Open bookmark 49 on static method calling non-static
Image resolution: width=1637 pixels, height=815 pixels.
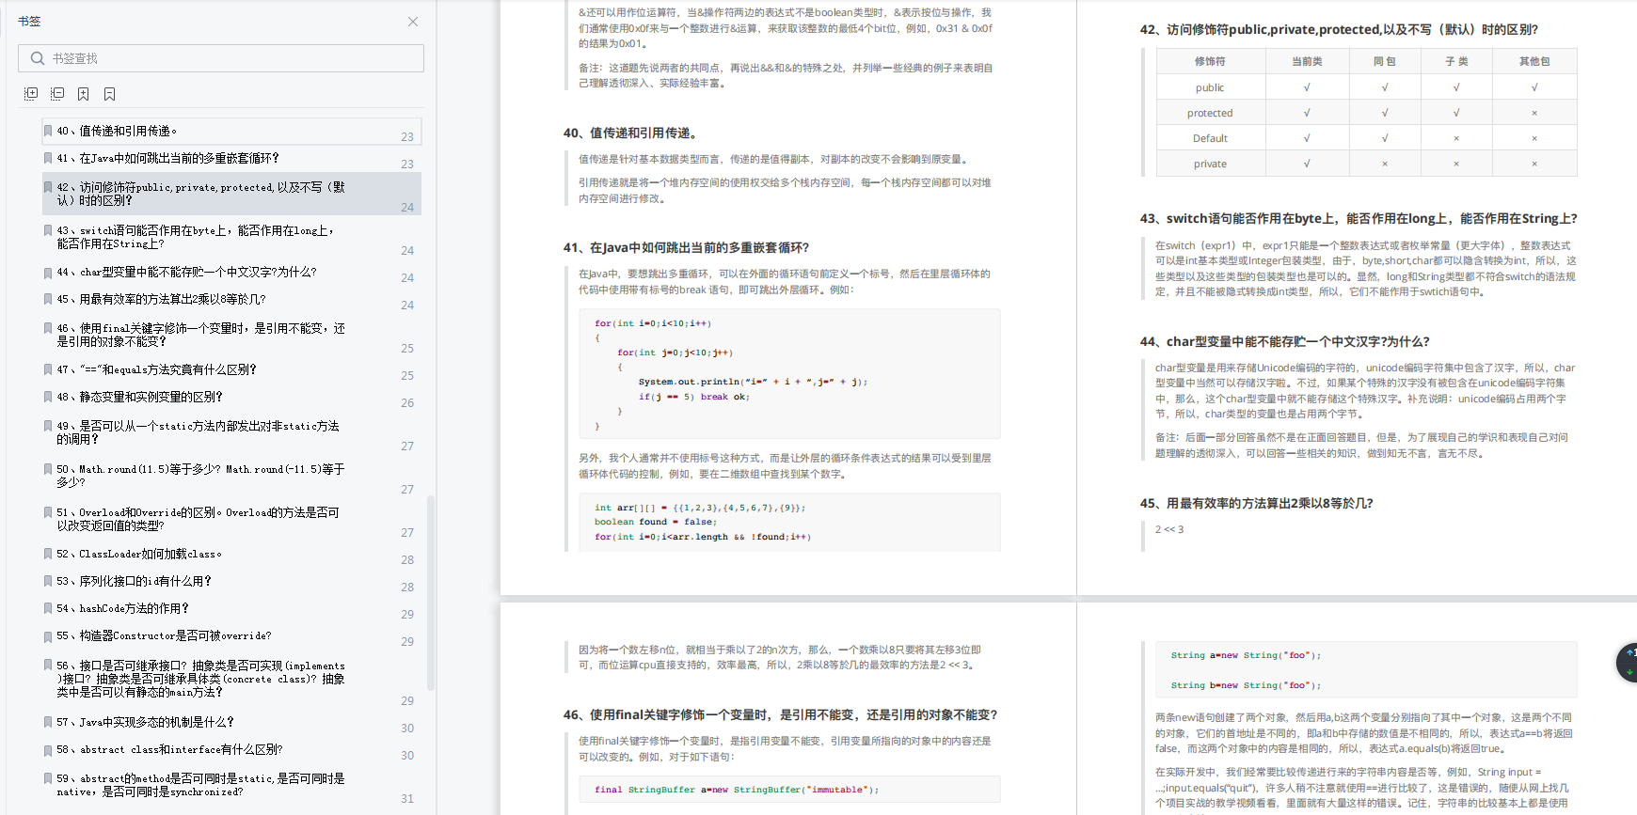point(231,432)
